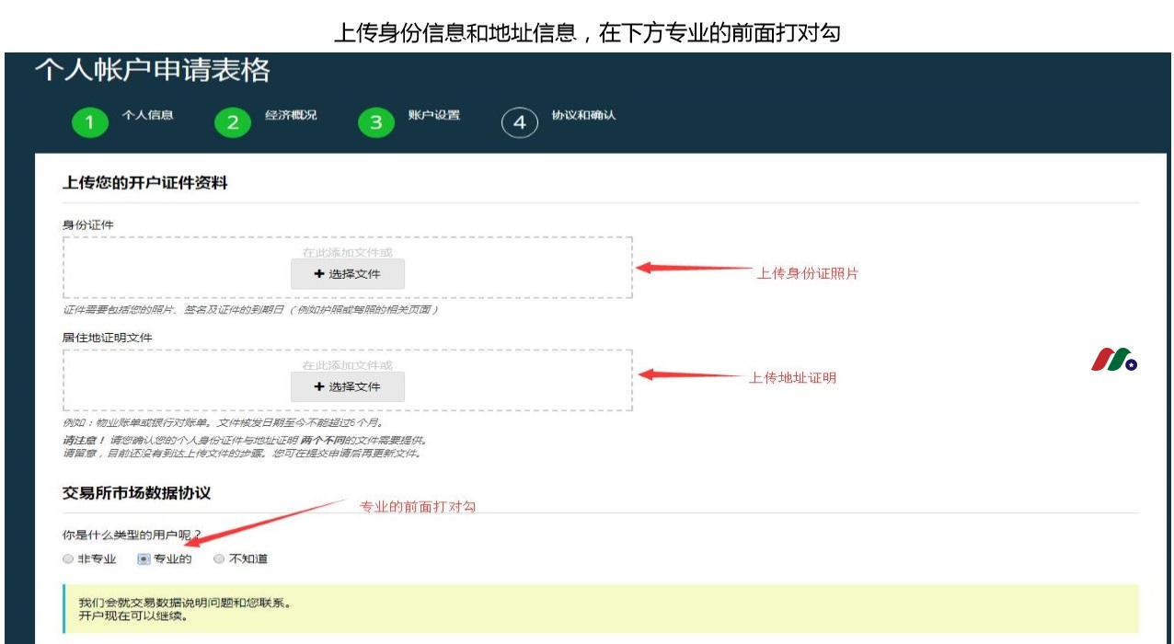Click the 身份证件 field label
Viewport: 1174px width, 644px height.
88,224
